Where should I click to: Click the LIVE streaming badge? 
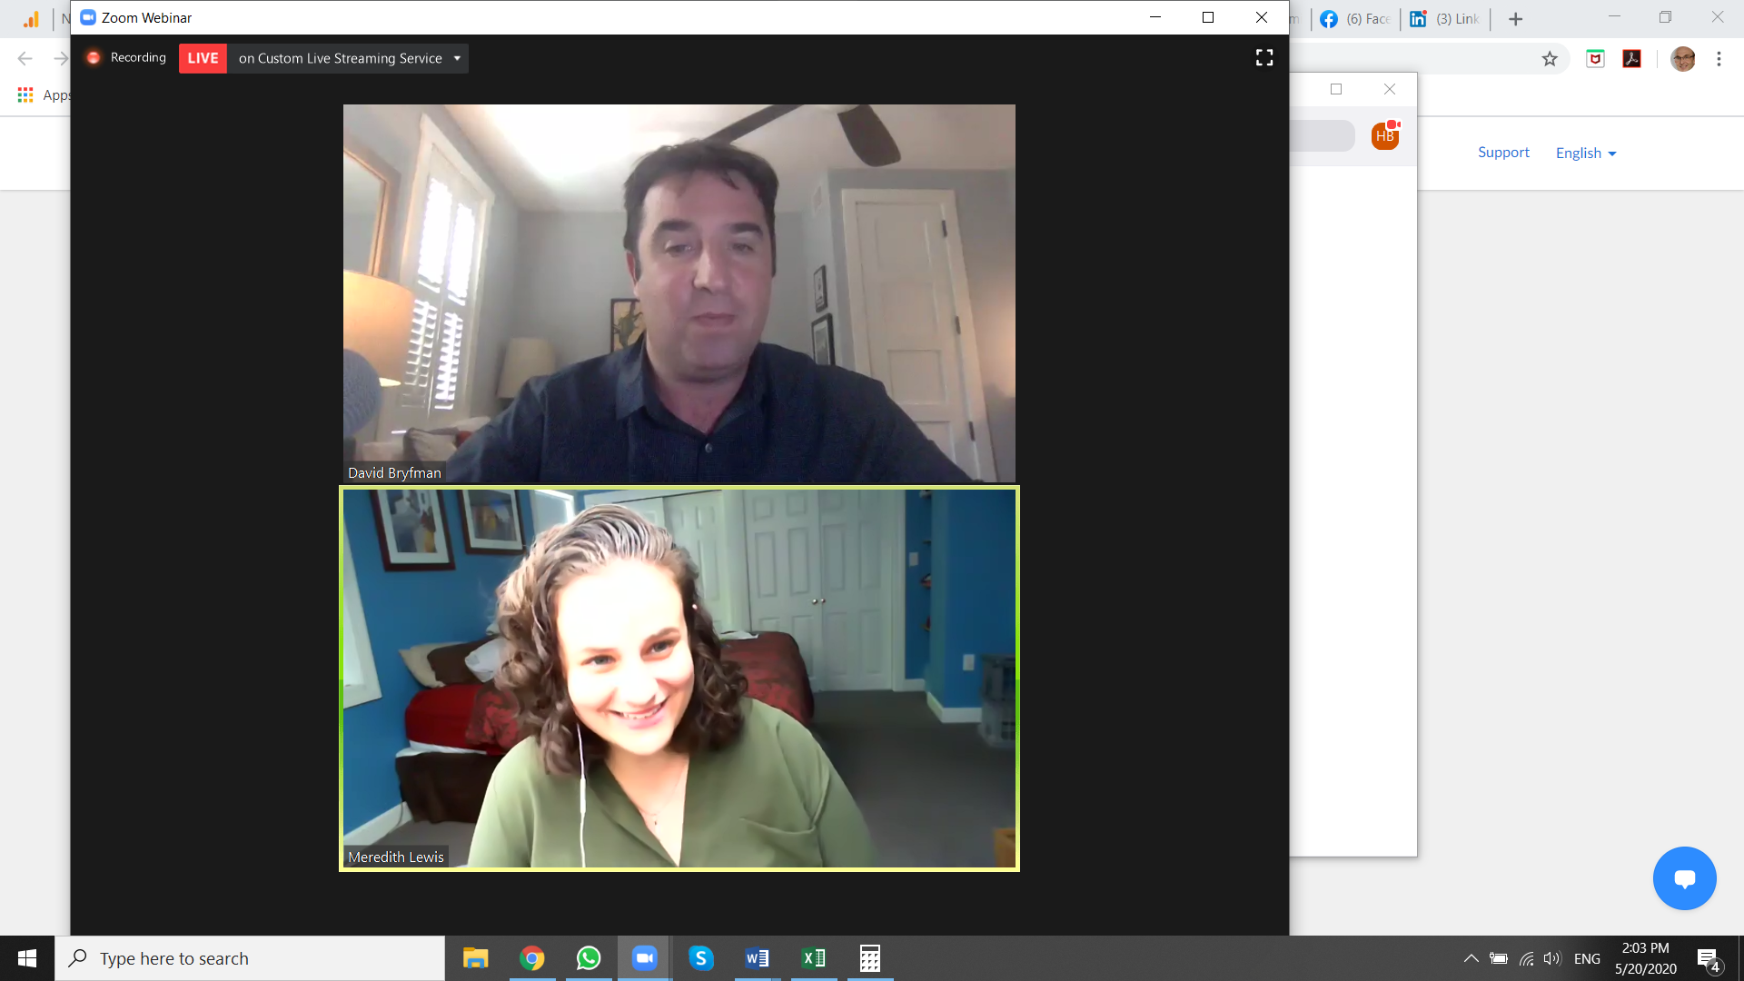(203, 58)
